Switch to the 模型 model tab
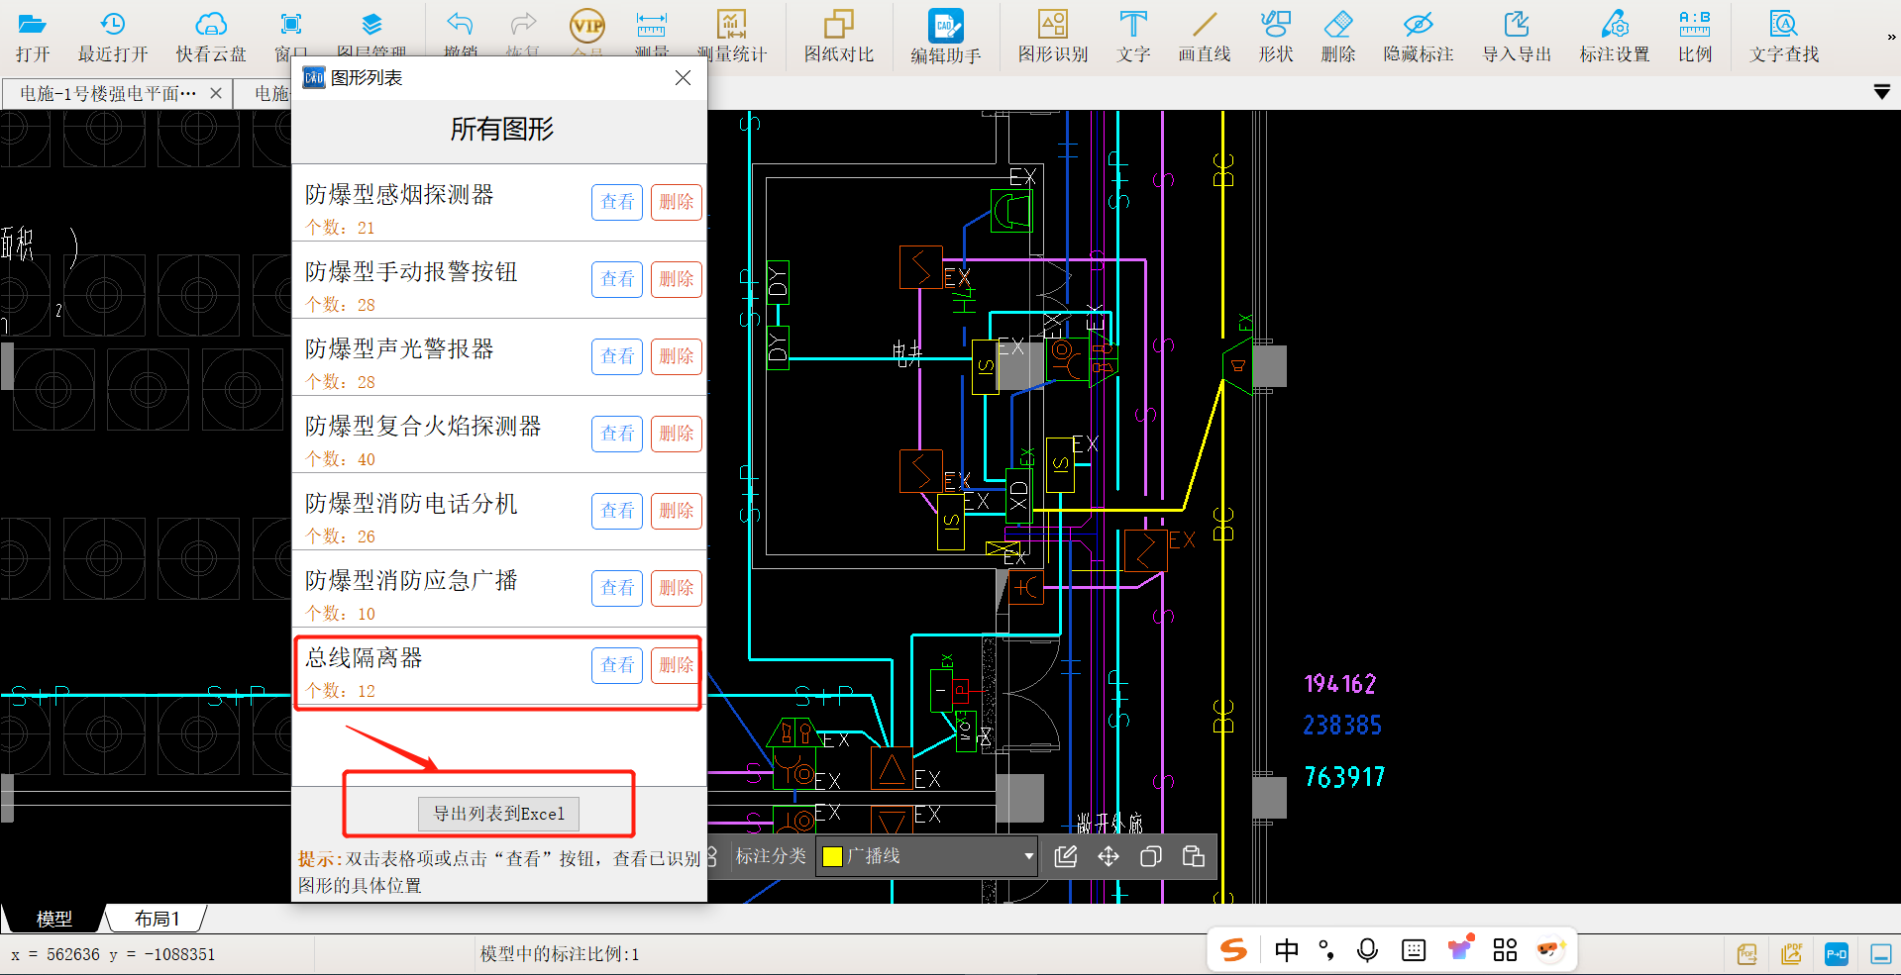Screen dimensions: 1901x975 [54, 919]
